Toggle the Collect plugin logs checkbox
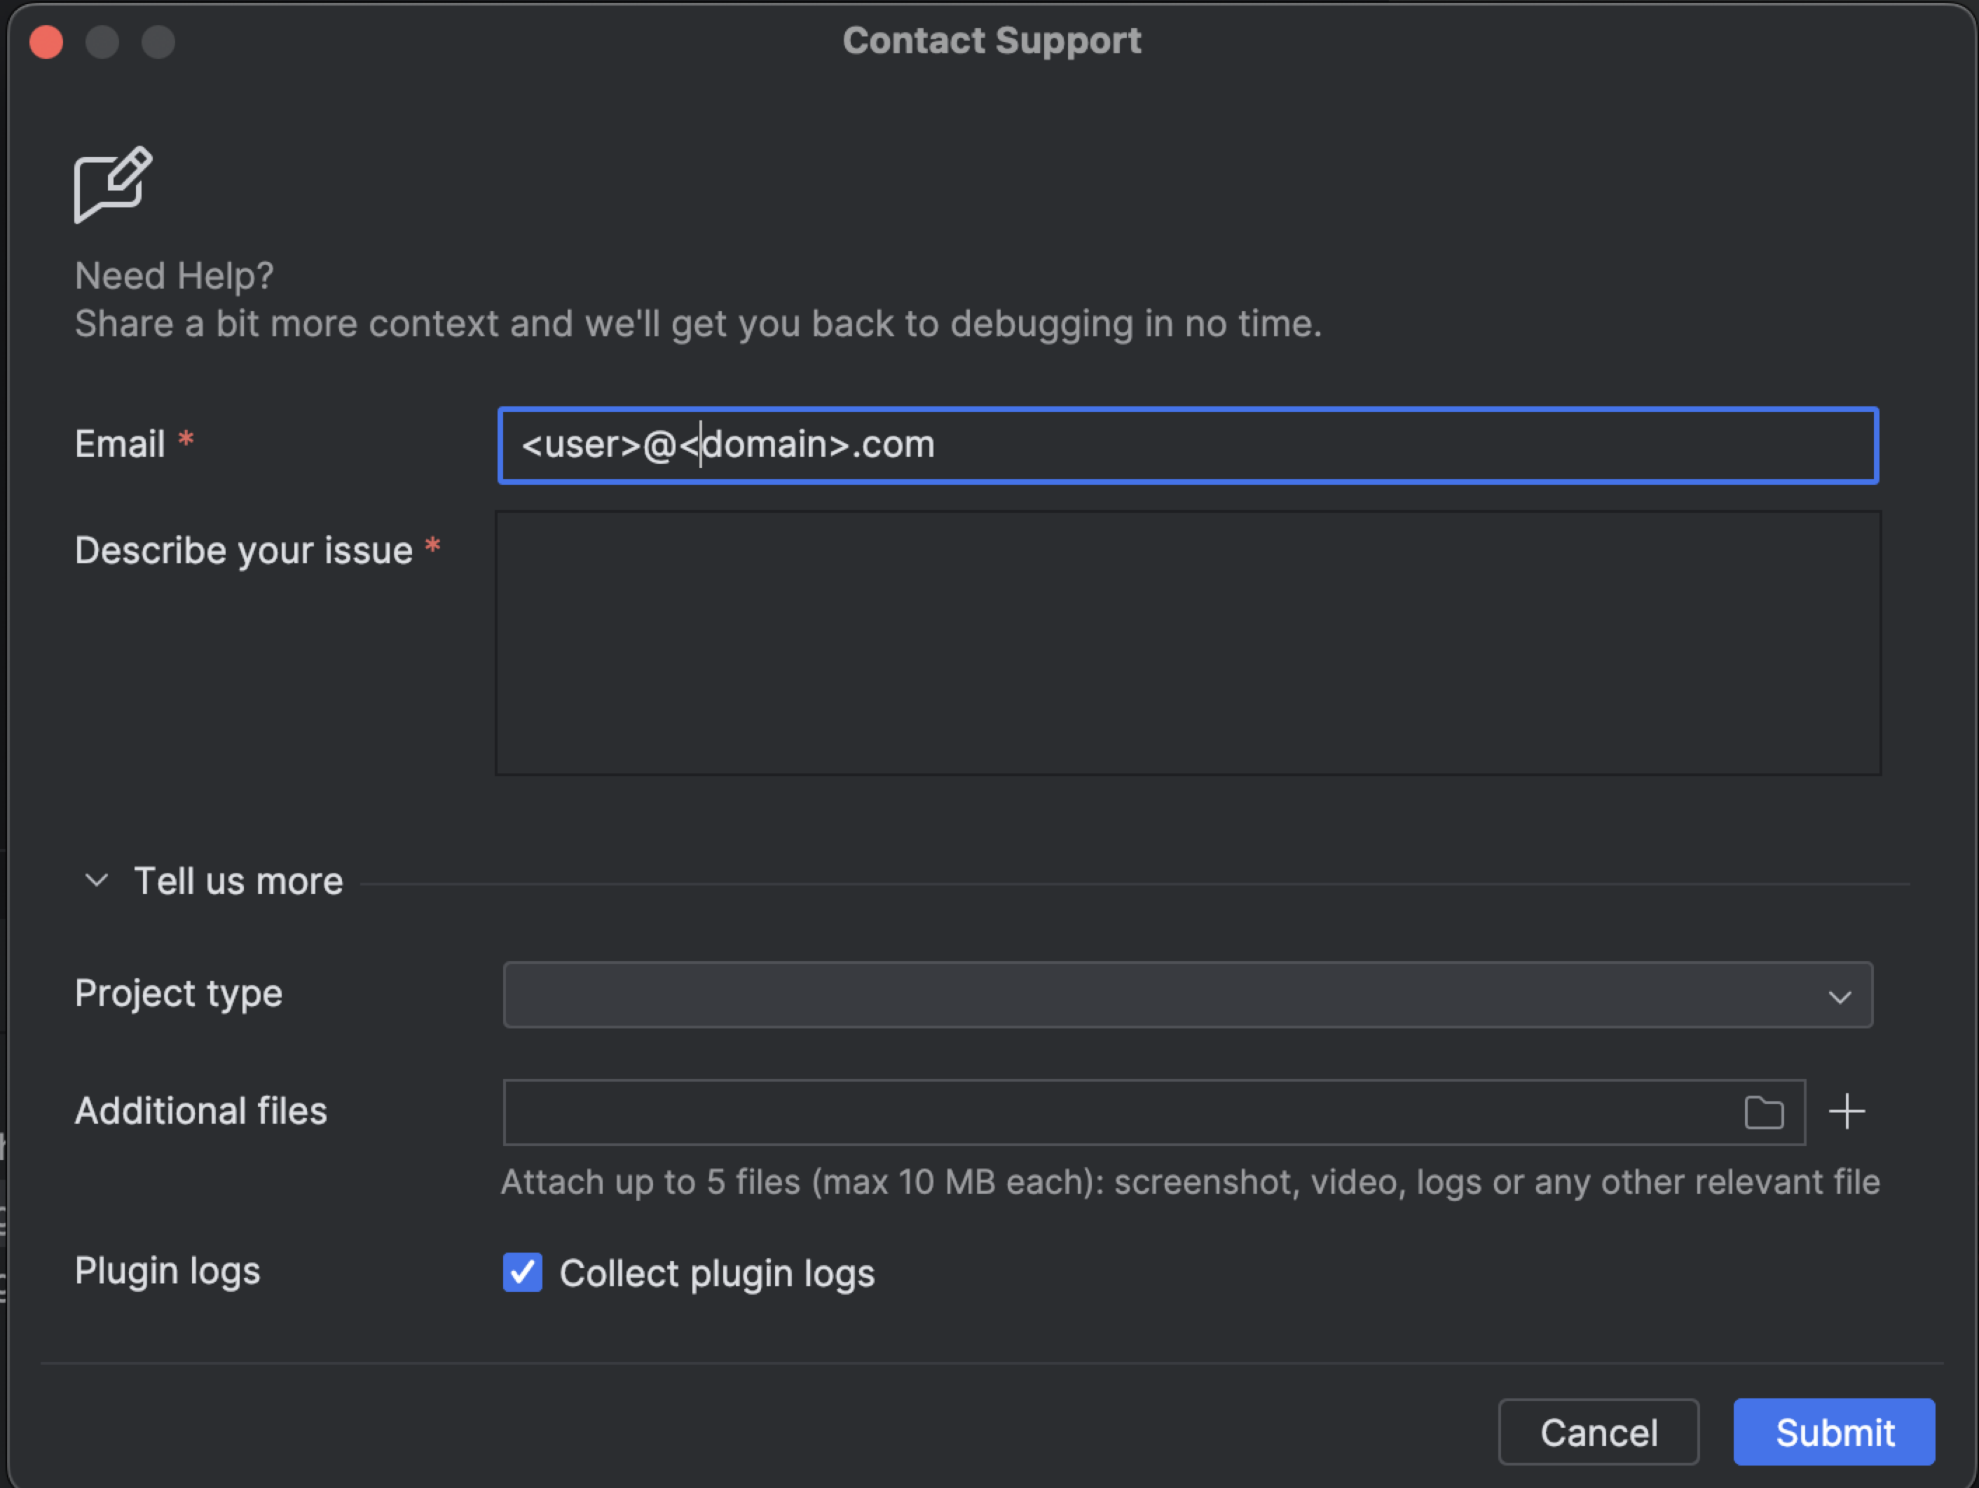Screen dimensions: 1979x1488 click(523, 1272)
